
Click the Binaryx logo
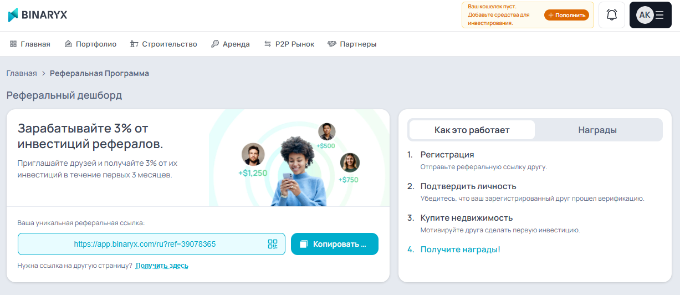[37, 15]
